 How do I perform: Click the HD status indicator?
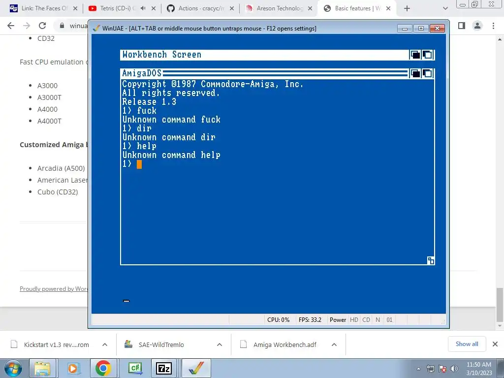354,320
